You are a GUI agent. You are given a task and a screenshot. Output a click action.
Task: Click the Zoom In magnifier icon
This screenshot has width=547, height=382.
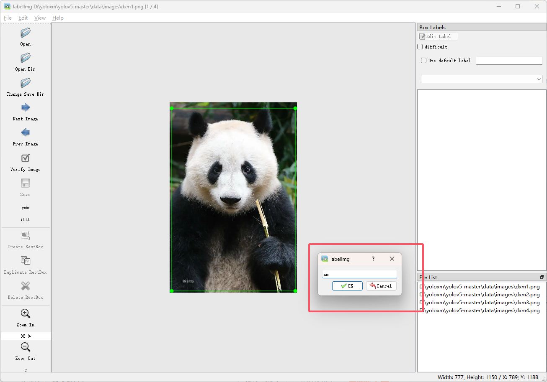coord(26,313)
